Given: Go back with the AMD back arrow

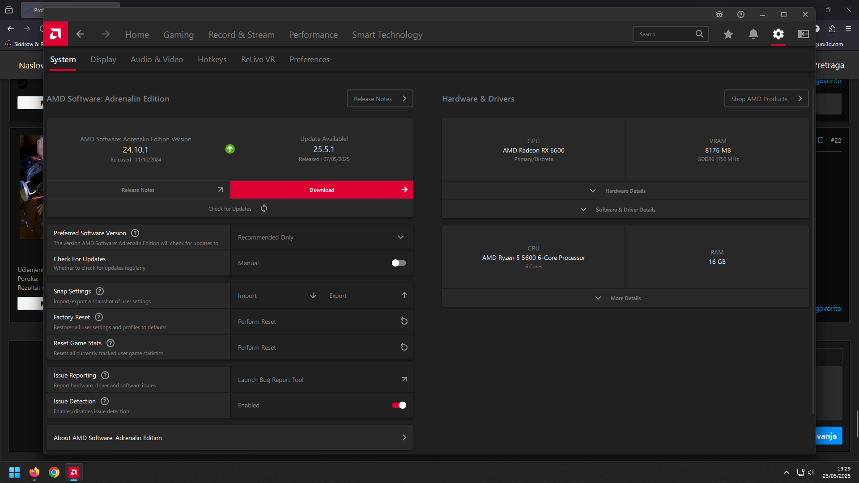Looking at the screenshot, I should point(80,34).
